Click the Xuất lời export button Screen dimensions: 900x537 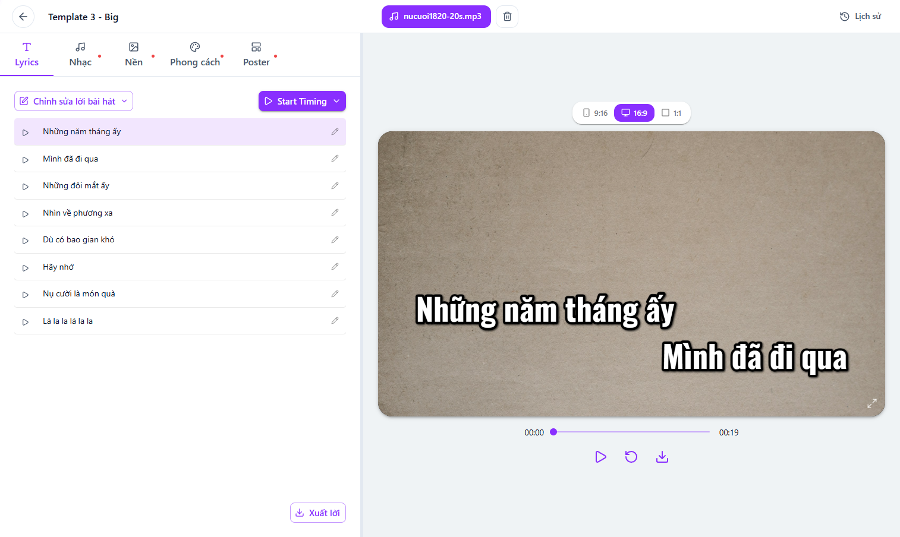[318, 513]
